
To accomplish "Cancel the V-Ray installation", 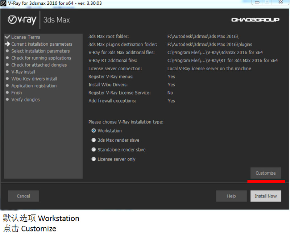I will pos(24,196).
